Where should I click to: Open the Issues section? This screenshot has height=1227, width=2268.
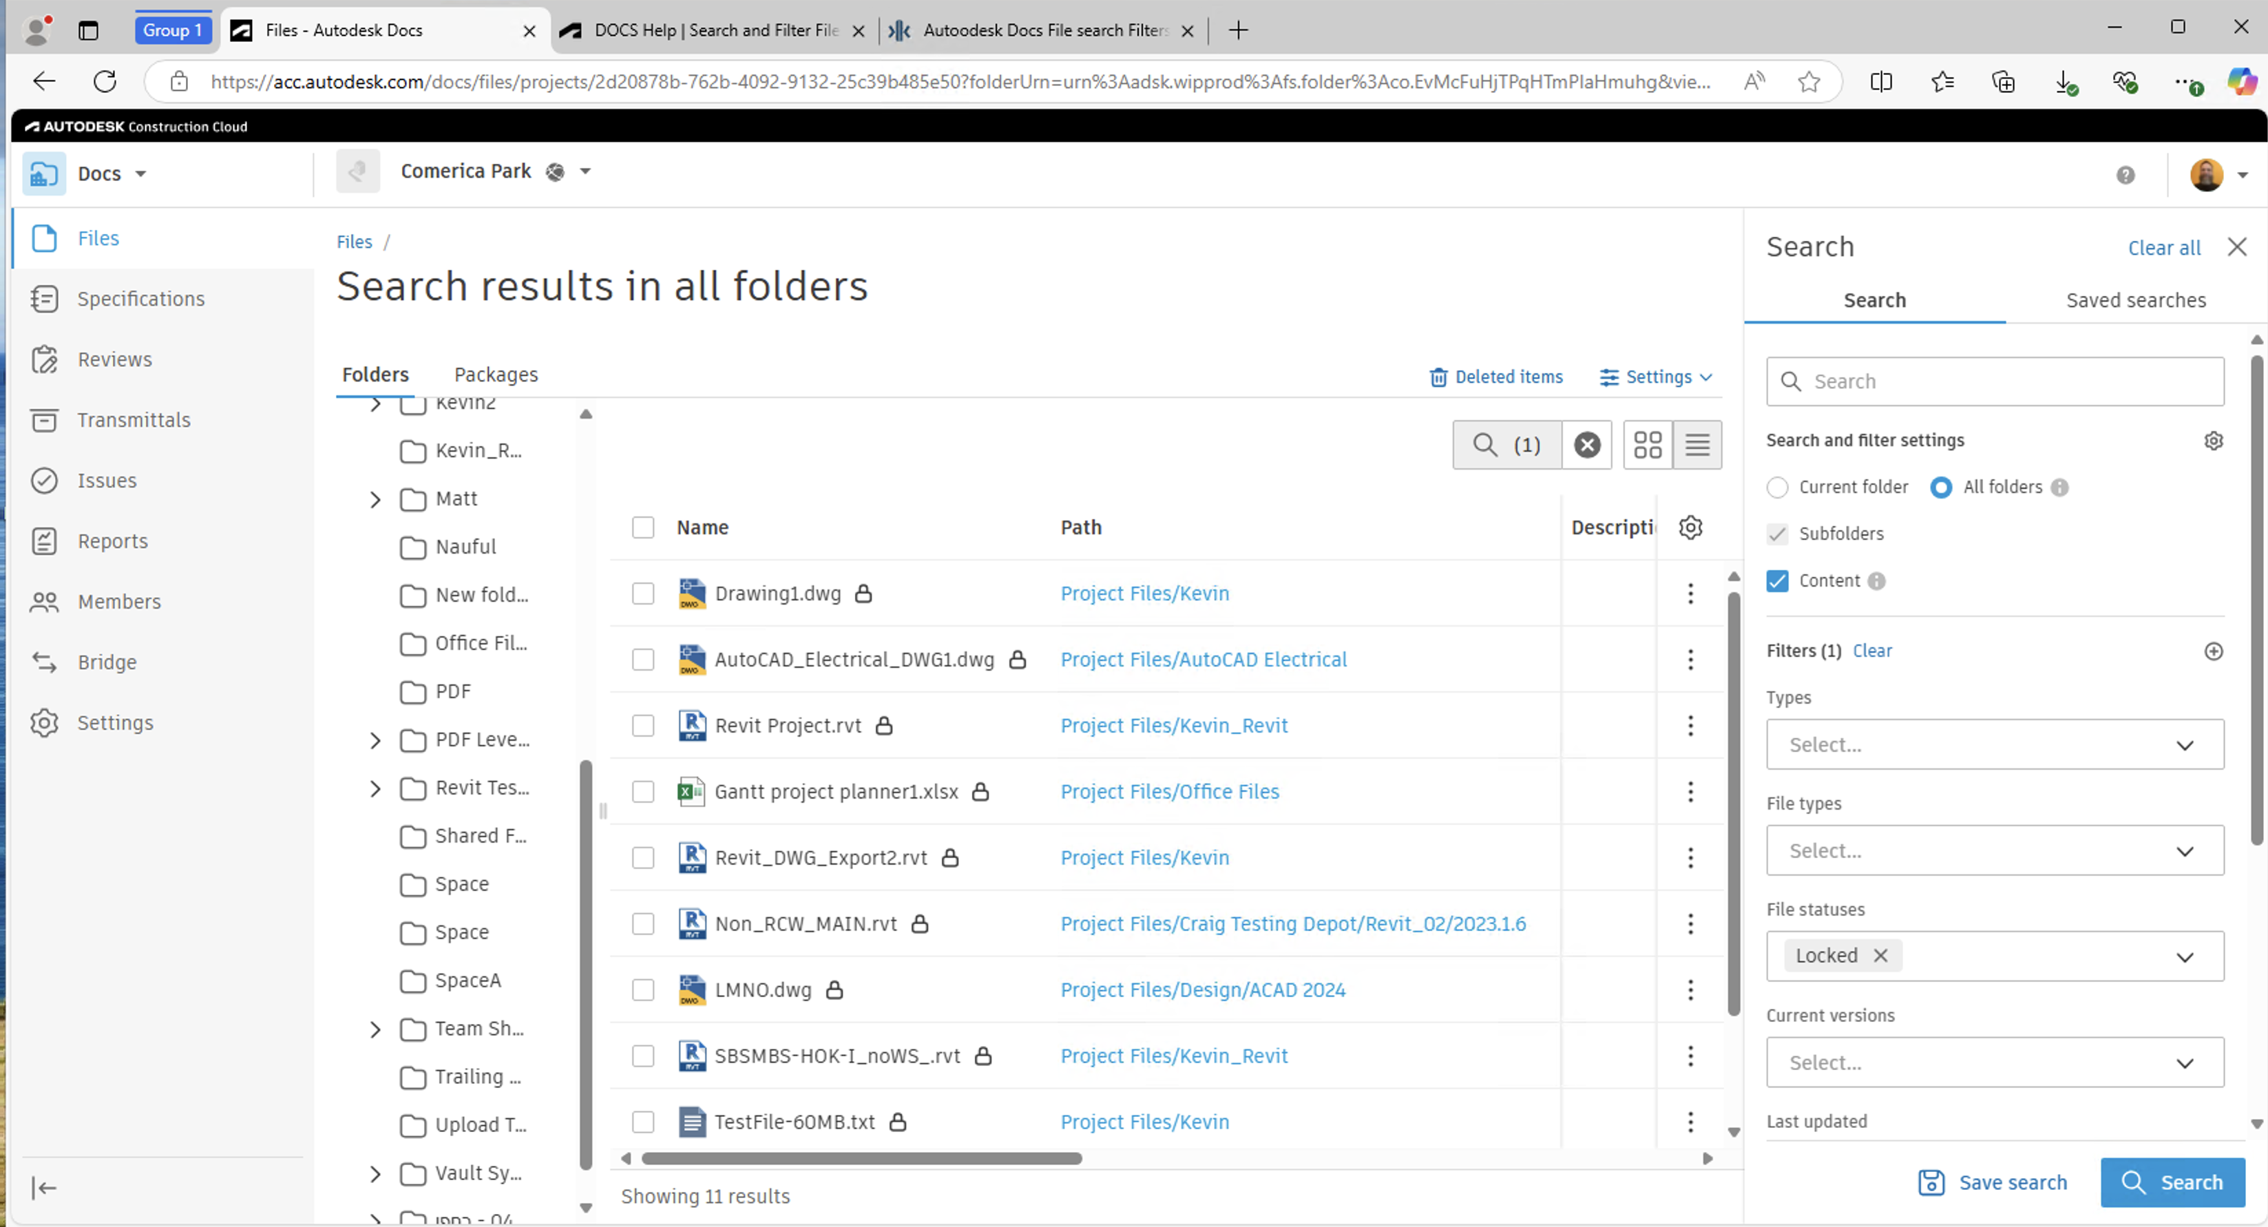tap(107, 481)
